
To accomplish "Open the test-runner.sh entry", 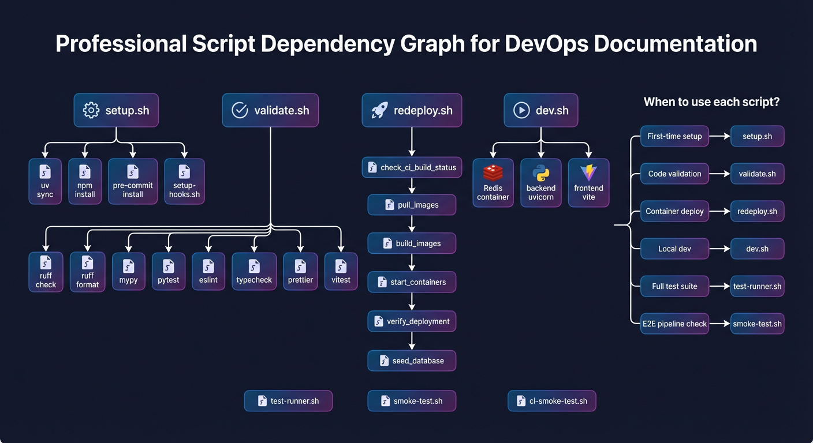I will coord(288,400).
